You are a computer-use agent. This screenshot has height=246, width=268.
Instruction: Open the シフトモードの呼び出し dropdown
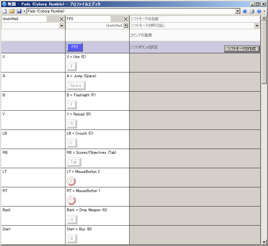coord(257,26)
